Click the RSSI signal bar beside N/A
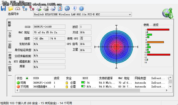 pyautogui.click(x=83, y=86)
